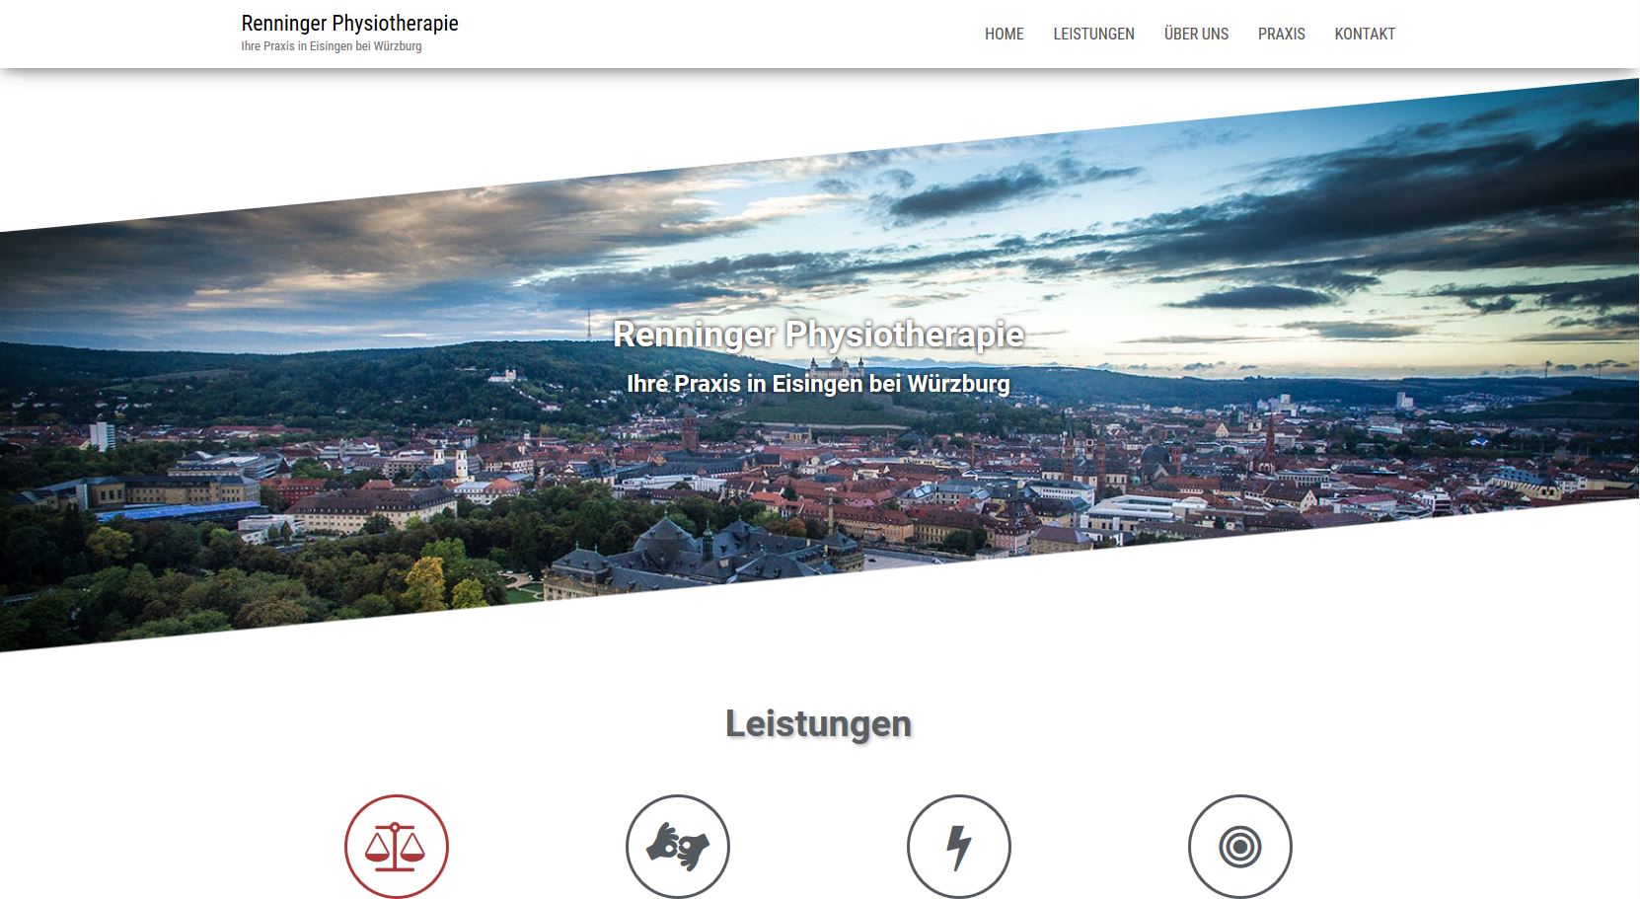This screenshot has width=1640, height=899.
Task: Click the hands massage icon
Action: [678, 847]
